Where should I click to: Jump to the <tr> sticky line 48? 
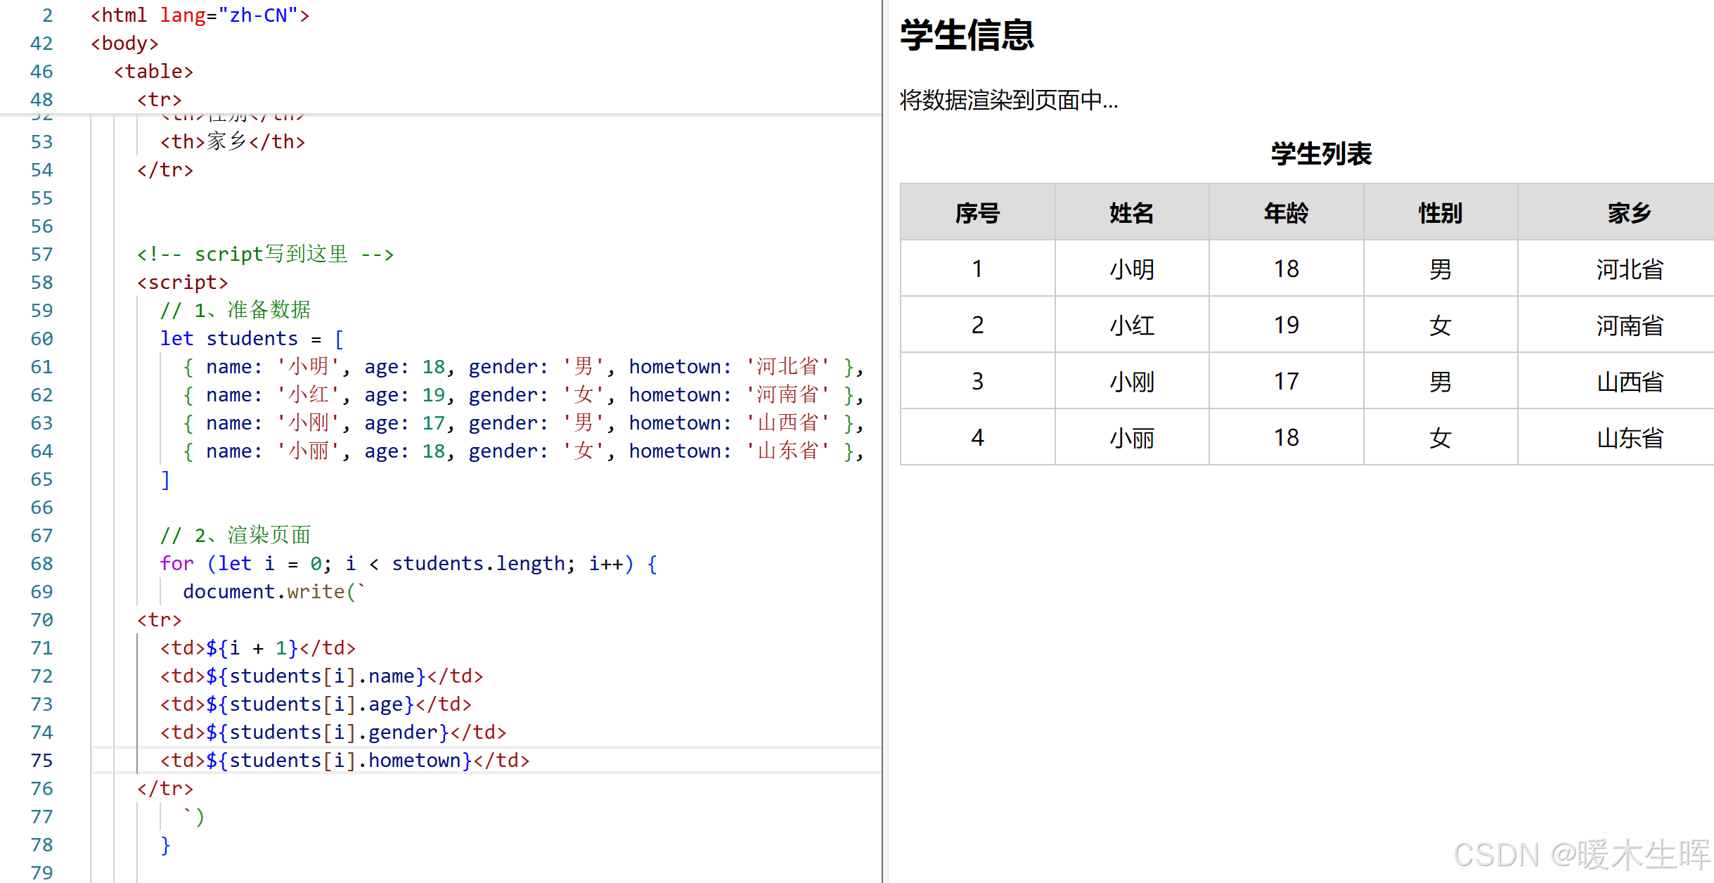(160, 99)
